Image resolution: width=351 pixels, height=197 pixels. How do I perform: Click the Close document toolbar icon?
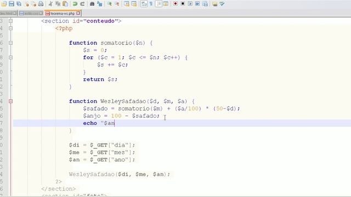tap(26, 4)
